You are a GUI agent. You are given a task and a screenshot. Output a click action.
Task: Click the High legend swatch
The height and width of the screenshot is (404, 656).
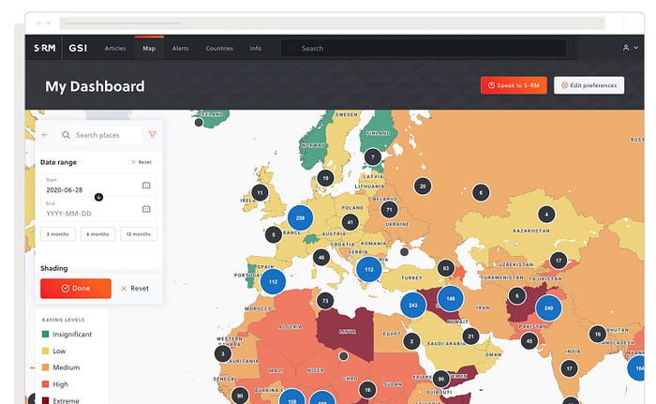pos(46,384)
